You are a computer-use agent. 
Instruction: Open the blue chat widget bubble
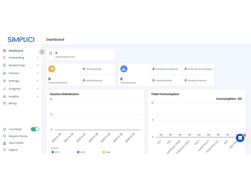[x=240, y=138]
